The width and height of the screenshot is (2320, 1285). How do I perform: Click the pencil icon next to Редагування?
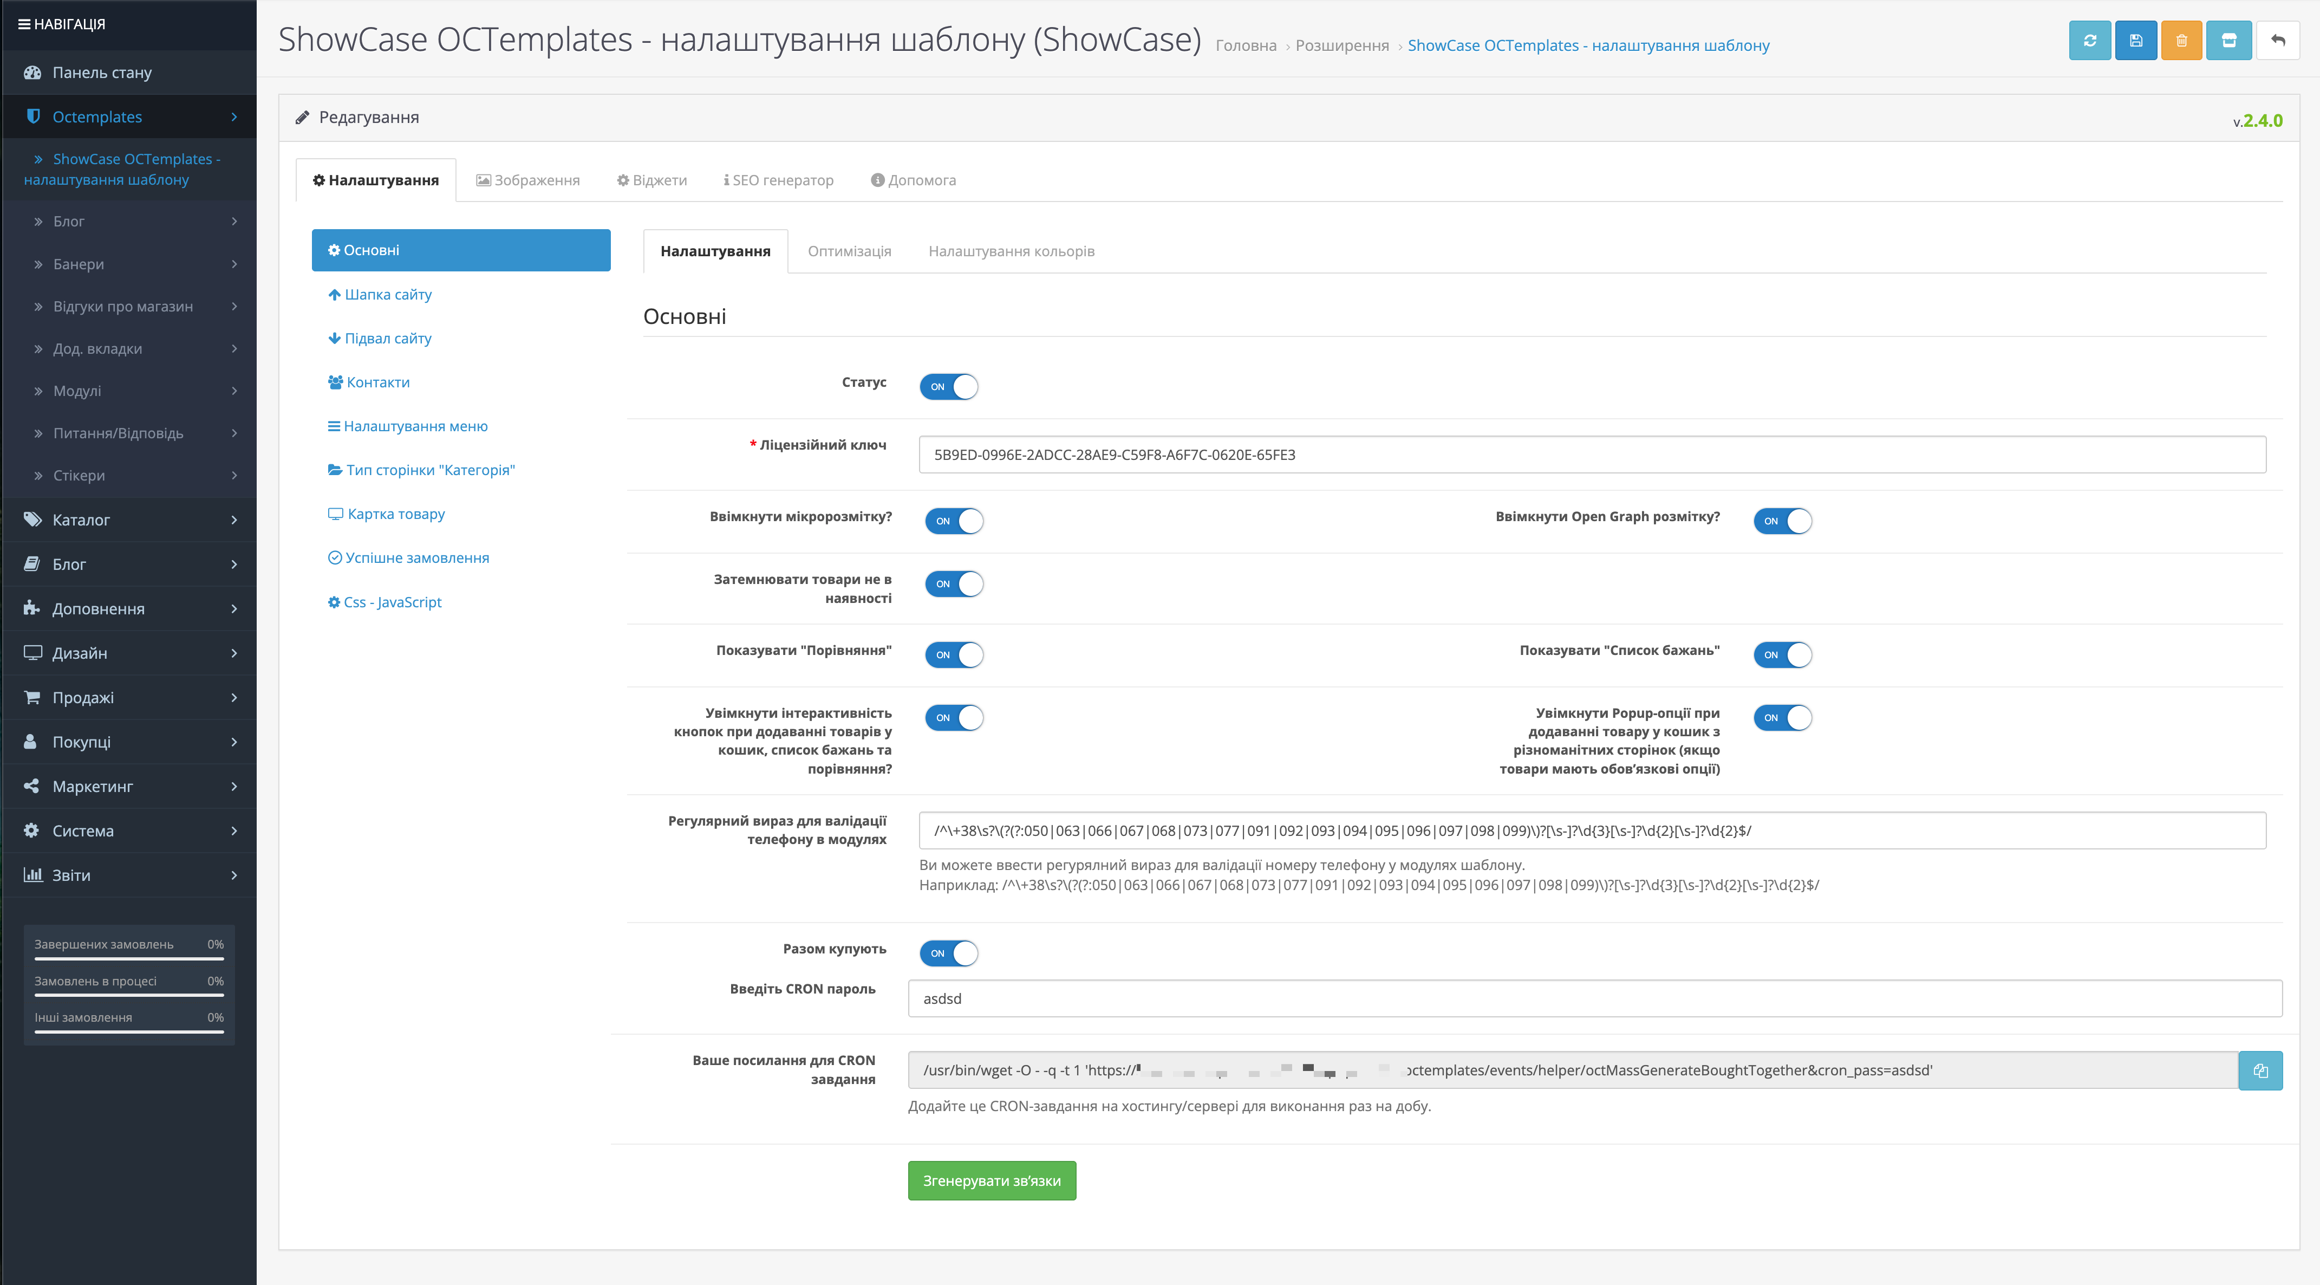coord(303,117)
